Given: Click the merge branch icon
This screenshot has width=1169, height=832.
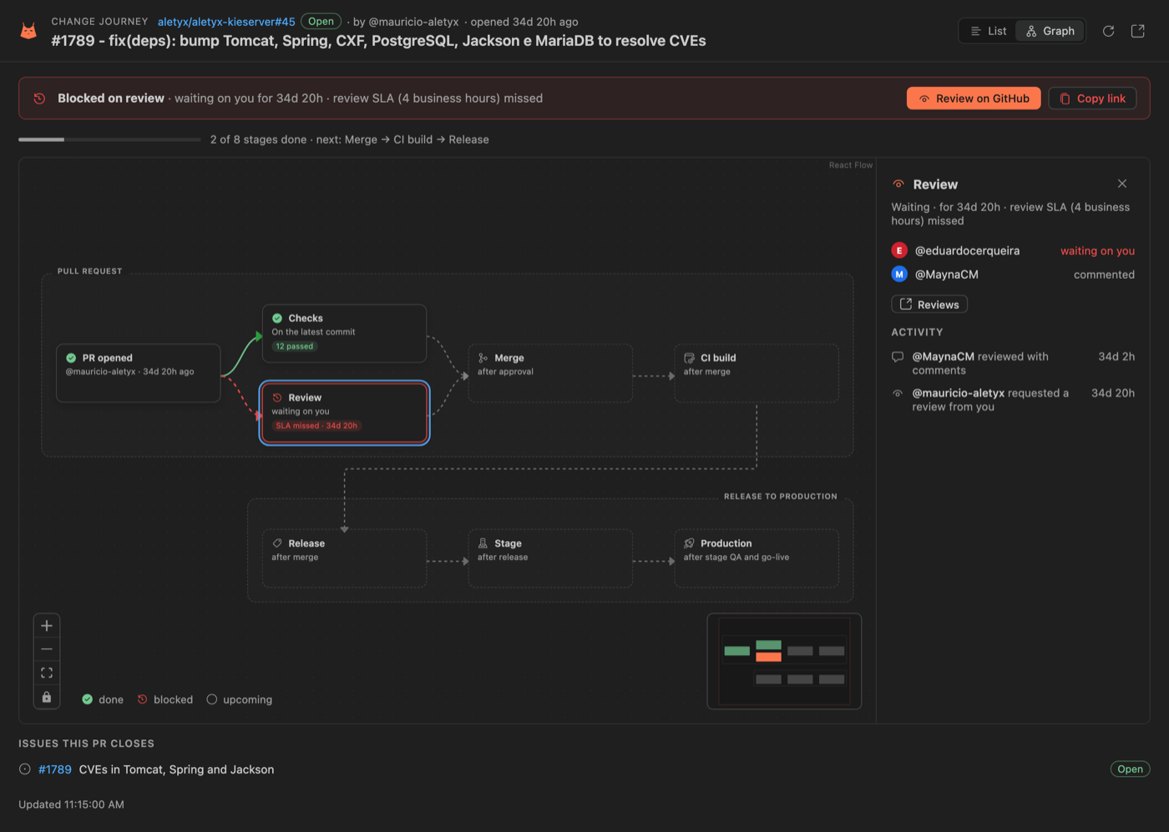Looking at the screenshot, I should (x=483, y=358).
